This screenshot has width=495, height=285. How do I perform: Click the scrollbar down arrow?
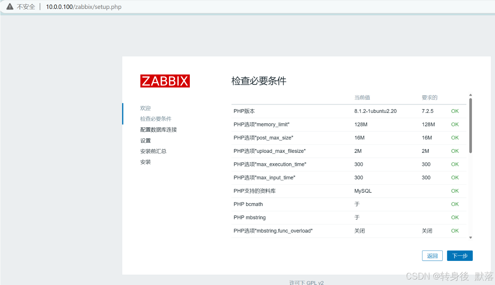point(471,237)
